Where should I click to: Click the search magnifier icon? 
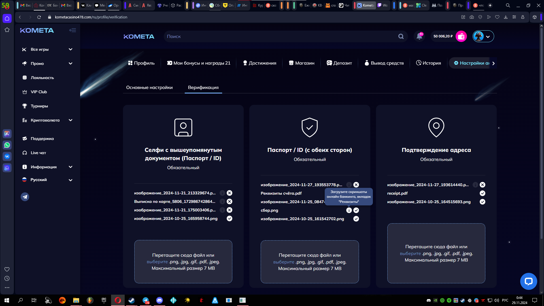pos(401,36)
